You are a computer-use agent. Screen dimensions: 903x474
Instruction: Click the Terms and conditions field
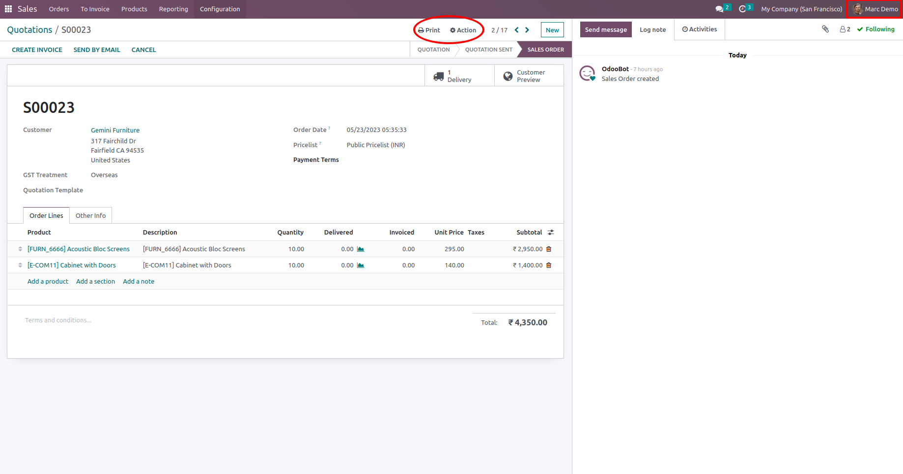(58, 320)
